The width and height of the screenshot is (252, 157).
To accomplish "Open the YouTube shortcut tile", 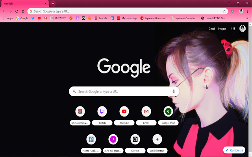I will coord(124,116).
